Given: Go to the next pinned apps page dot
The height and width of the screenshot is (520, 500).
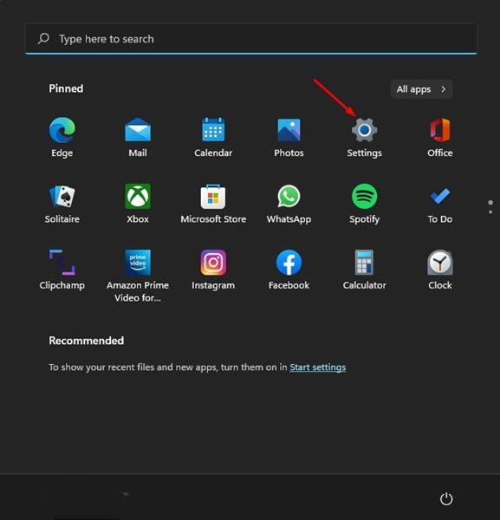Looking at the screenshot, I should point(490,212).
